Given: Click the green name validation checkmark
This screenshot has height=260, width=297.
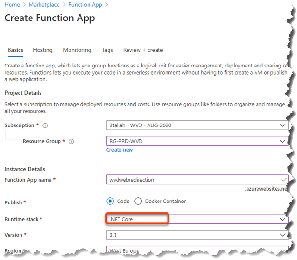Looking at the screenshot, I should tap(284, 180).
